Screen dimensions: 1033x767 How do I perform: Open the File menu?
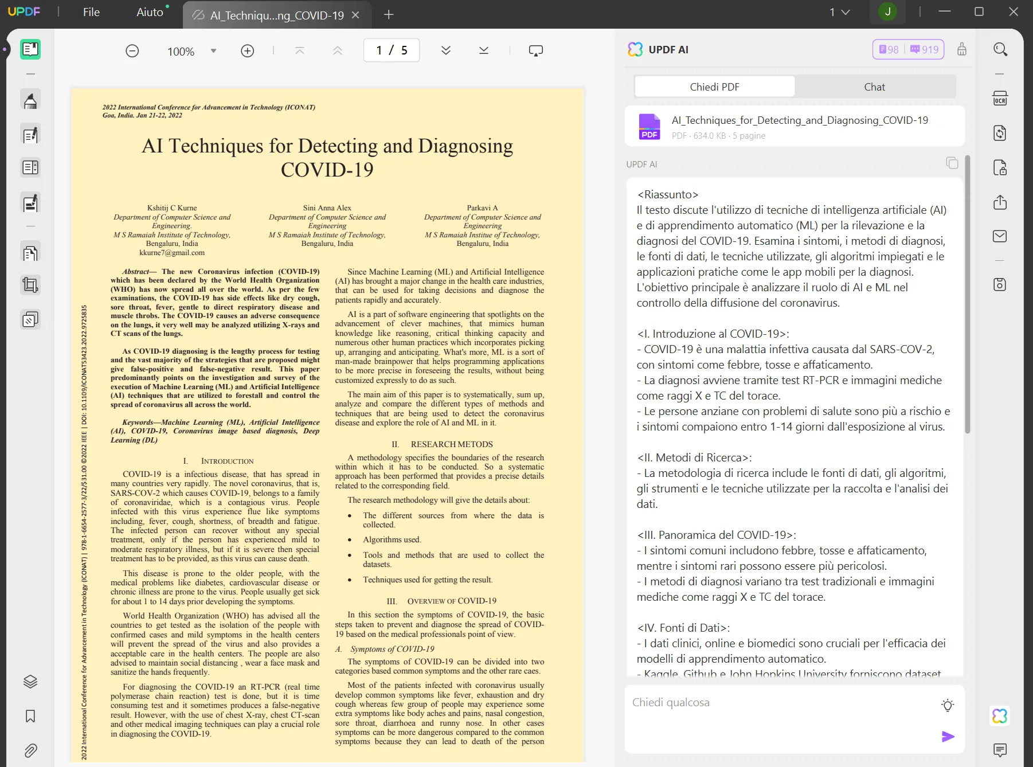[x=91, y=12]
